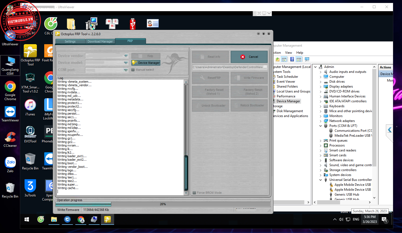
Task: Select Event Viewer in console tree
Action: pyautogui.click(x=286, y=82)
